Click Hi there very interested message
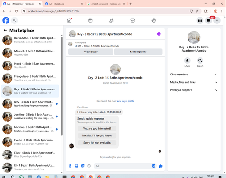Viewport: 226px width, 178px height. (x=99, y=112)
